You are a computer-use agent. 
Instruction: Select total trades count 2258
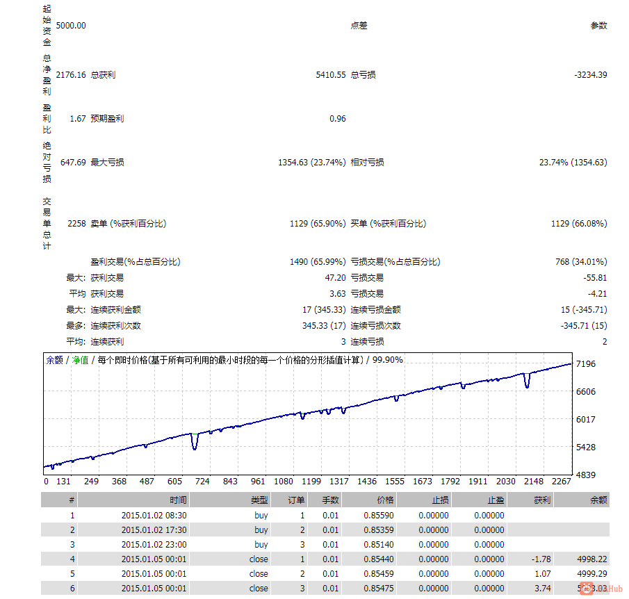(x=76, y=224)
